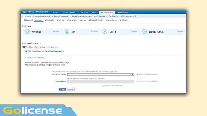Click info icon for Connection Method help
Screen dimensions: 207x116
tap(138, 74)
